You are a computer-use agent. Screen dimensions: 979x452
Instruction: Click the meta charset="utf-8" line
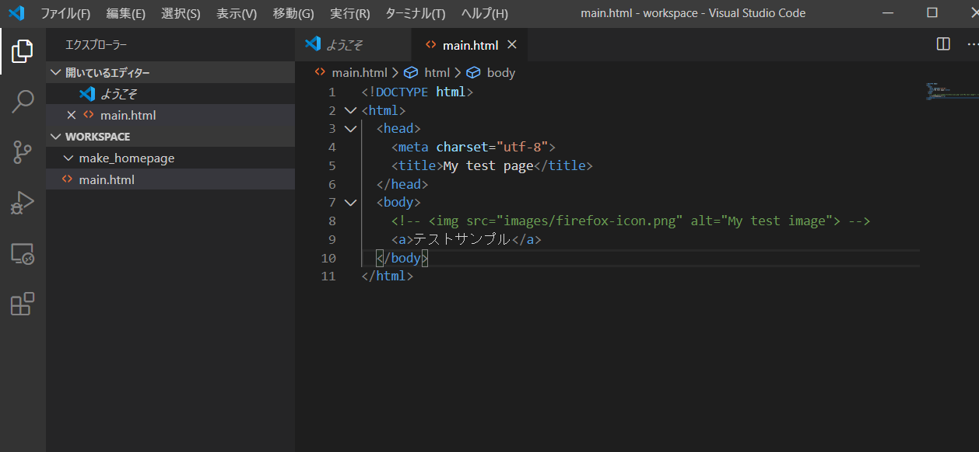tap(473, 148)
